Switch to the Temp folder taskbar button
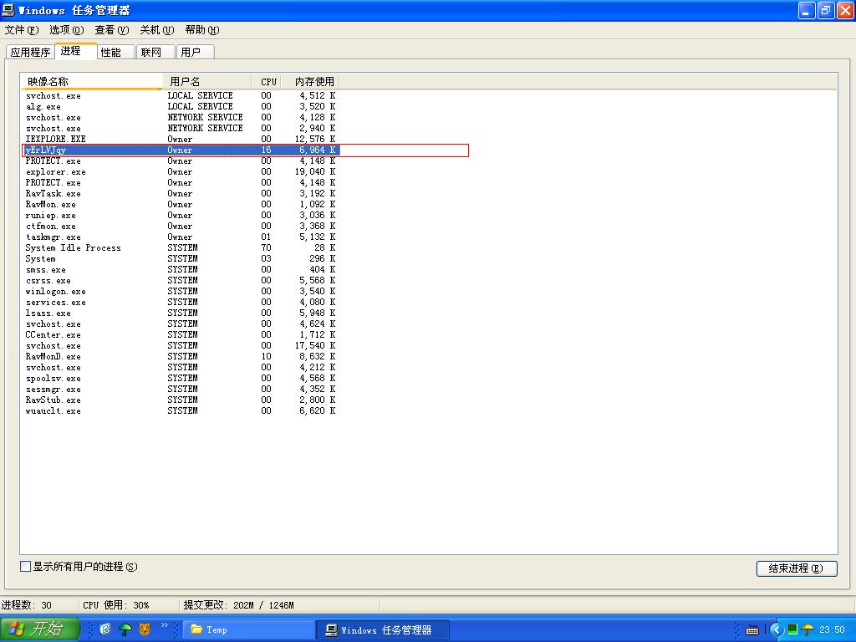856x642 pixels. pos(248,629)
